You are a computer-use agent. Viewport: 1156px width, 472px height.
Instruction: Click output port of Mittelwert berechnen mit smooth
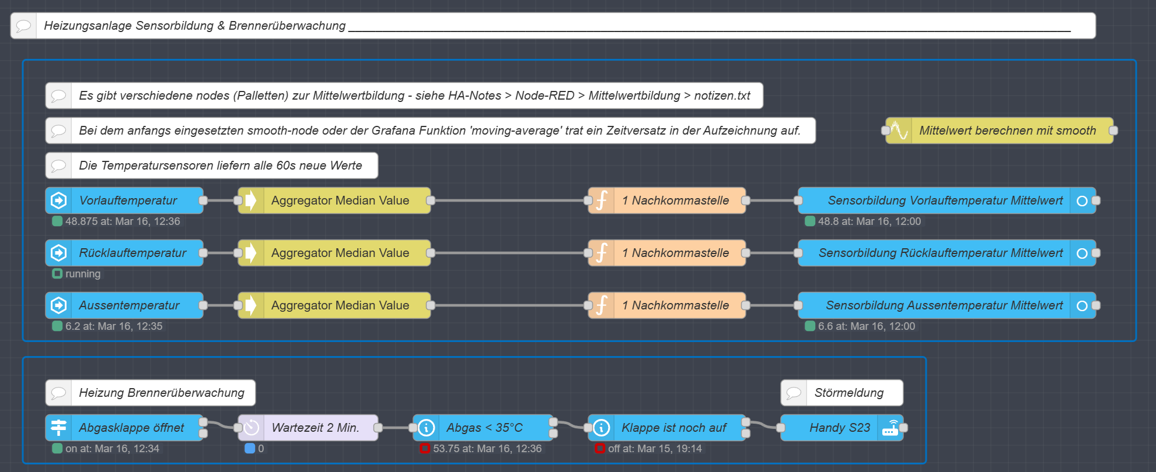point(1113,131)
